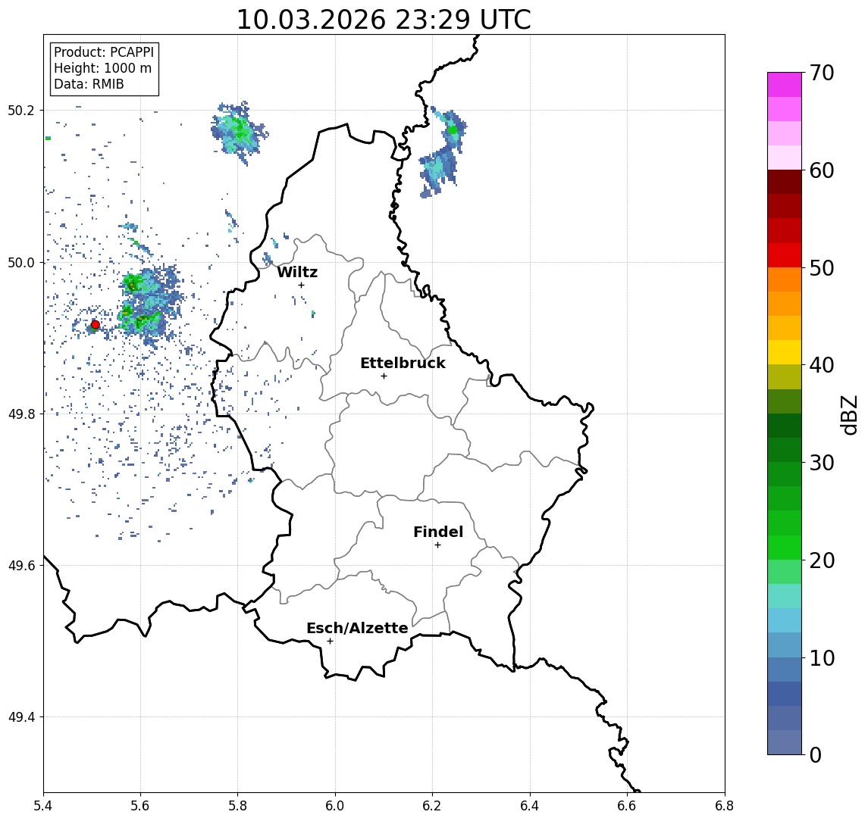
Task: Click the latitude tick label 50.2
Action: point(21,110)
